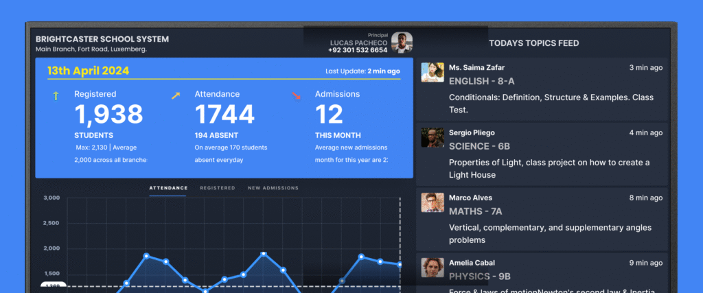
Task: Click the principal's phone number
Action: [x=358, y=50]
